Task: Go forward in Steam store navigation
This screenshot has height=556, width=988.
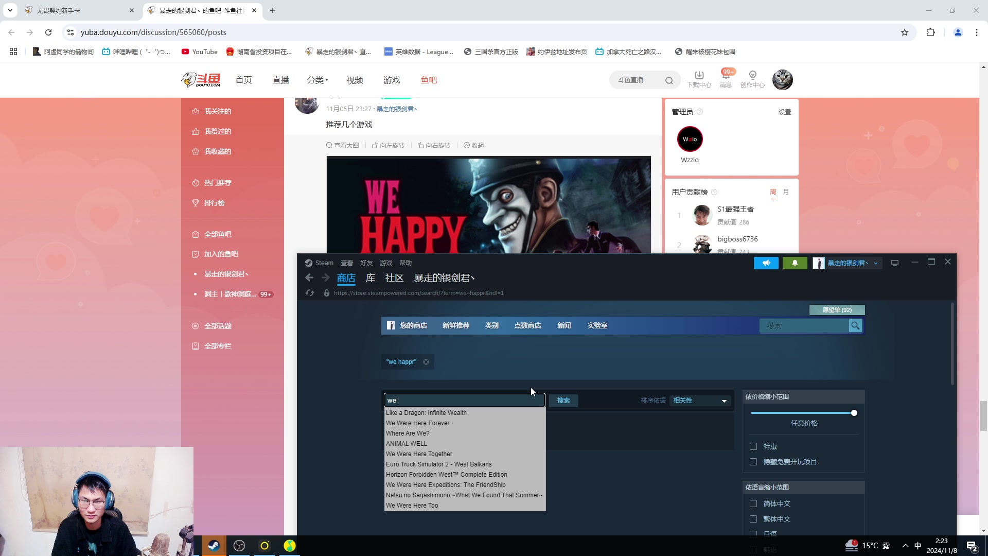Action: 325,278
